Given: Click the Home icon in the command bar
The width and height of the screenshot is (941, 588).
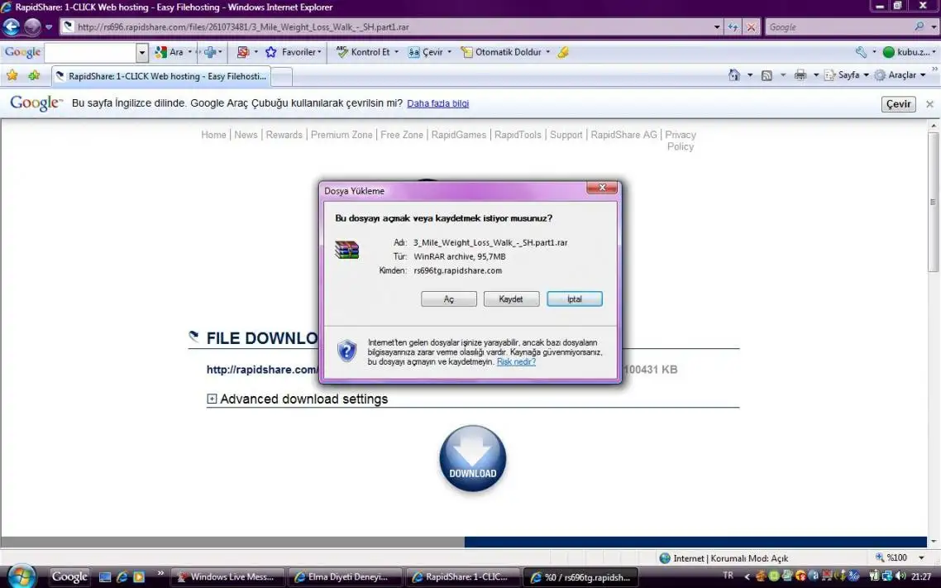Looking at the screenshot, I should tap(734, 75).
